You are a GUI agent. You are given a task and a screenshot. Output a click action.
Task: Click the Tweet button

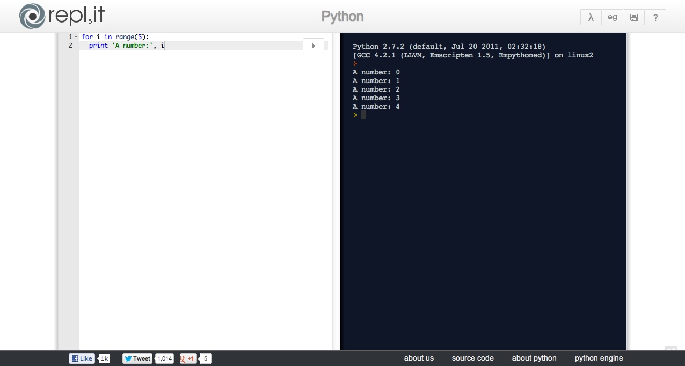(x=137, y=358)
